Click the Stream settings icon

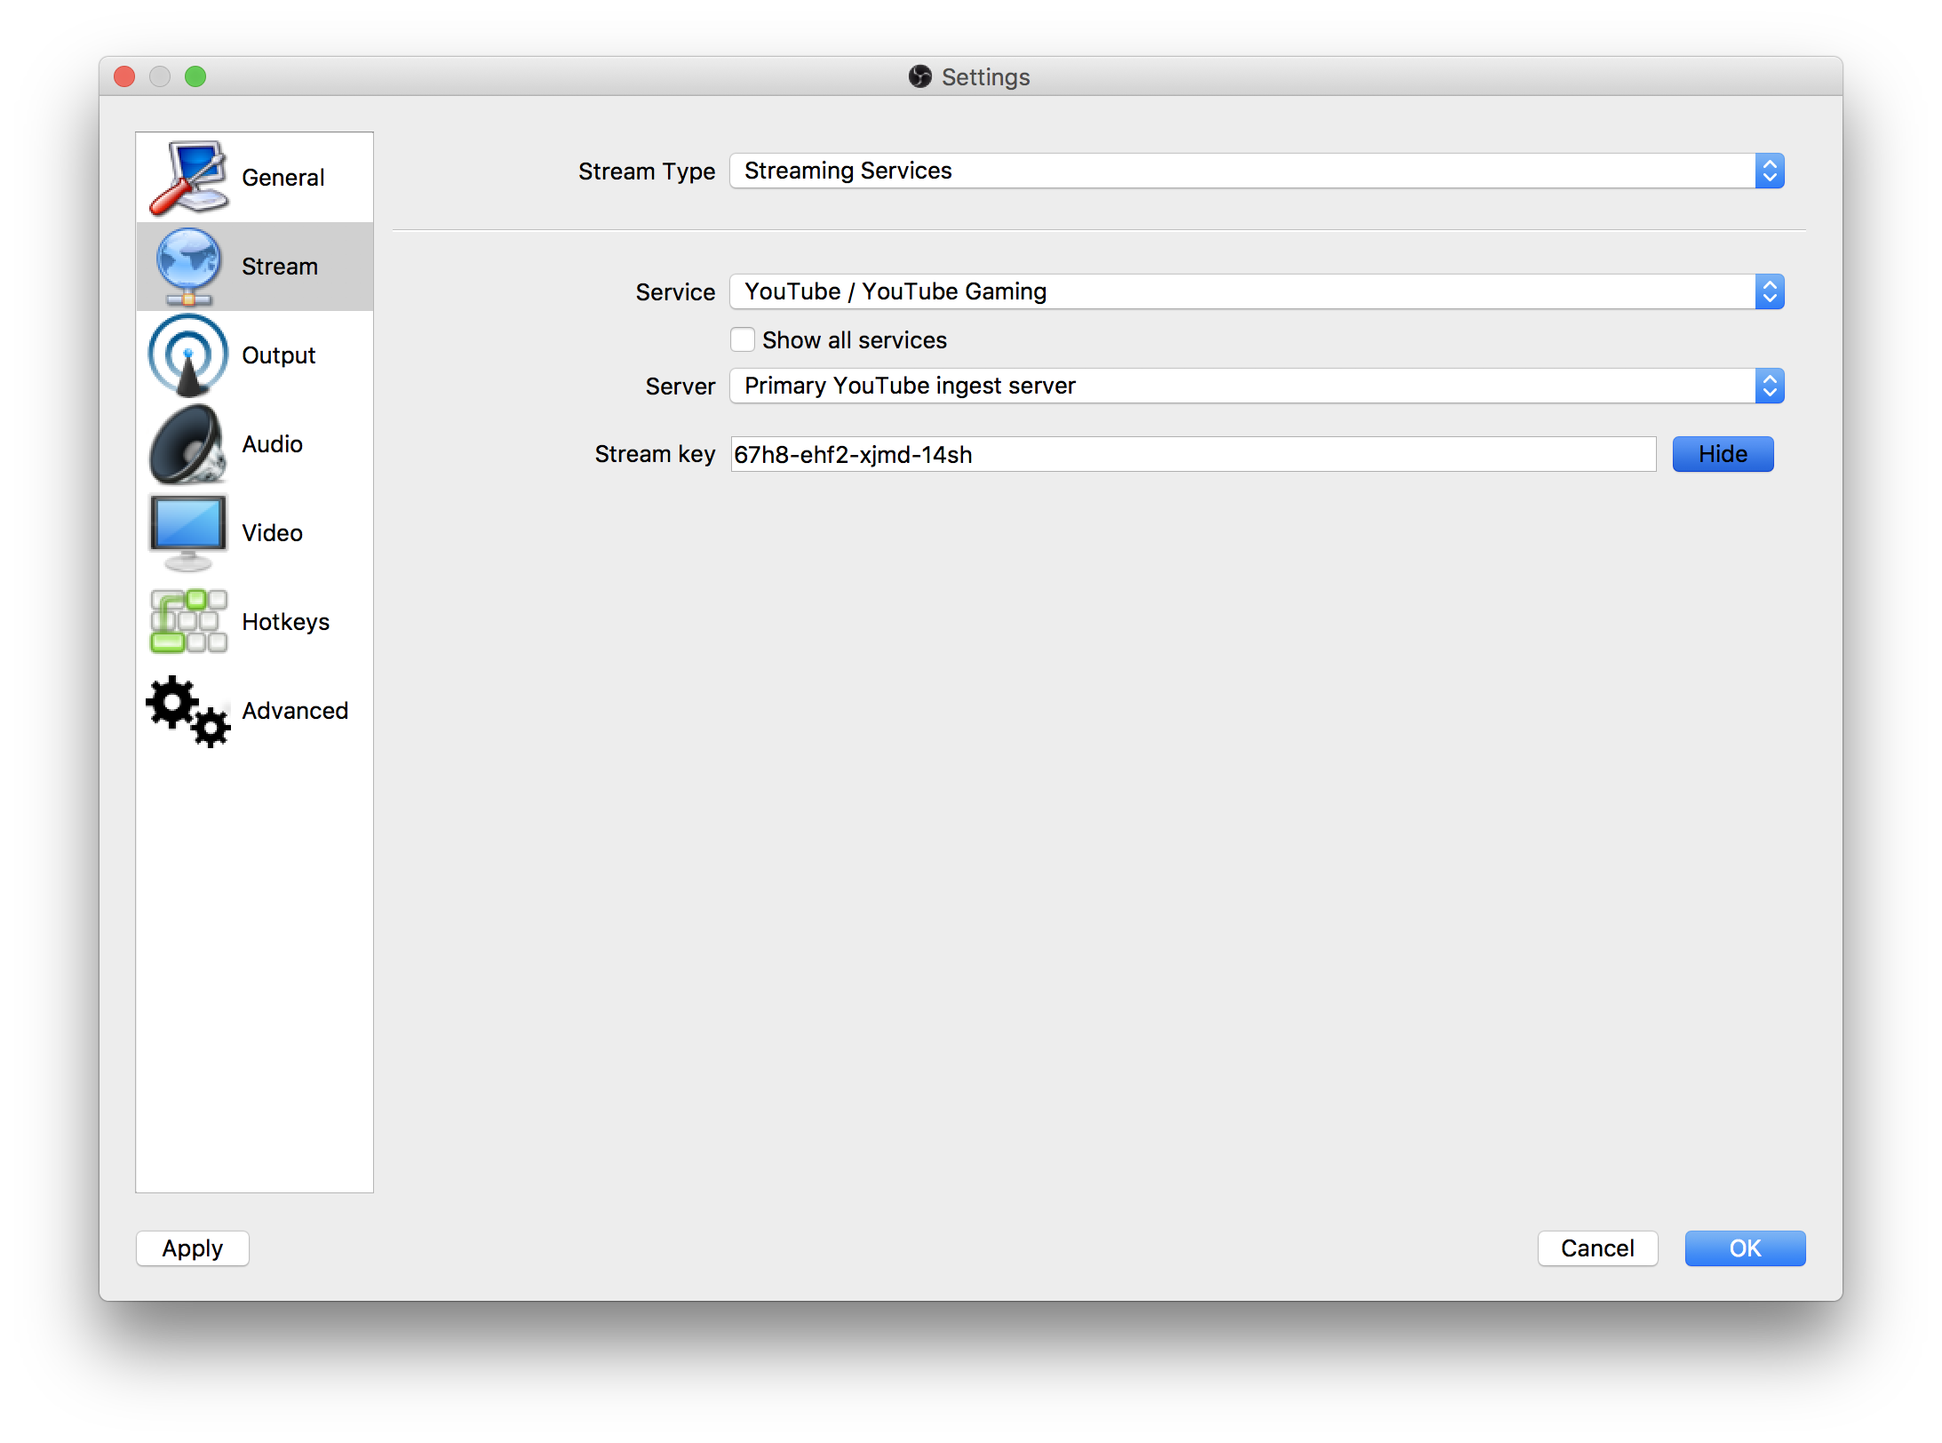(187, 266)
